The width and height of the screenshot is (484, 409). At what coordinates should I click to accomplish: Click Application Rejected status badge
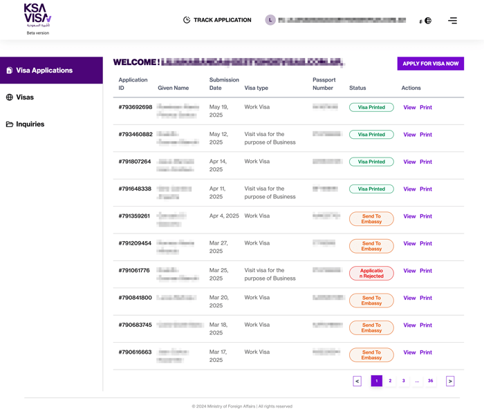tap(371, 274)
